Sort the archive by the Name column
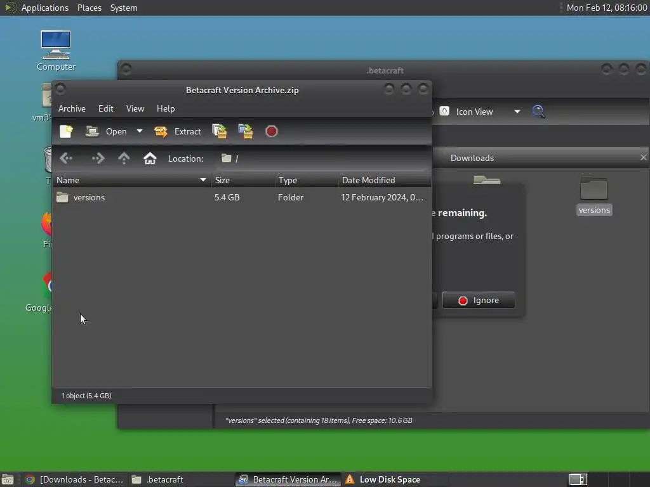The width and height of the screenshot is (650, 487). pyautogui.click(x=132, y=180)
